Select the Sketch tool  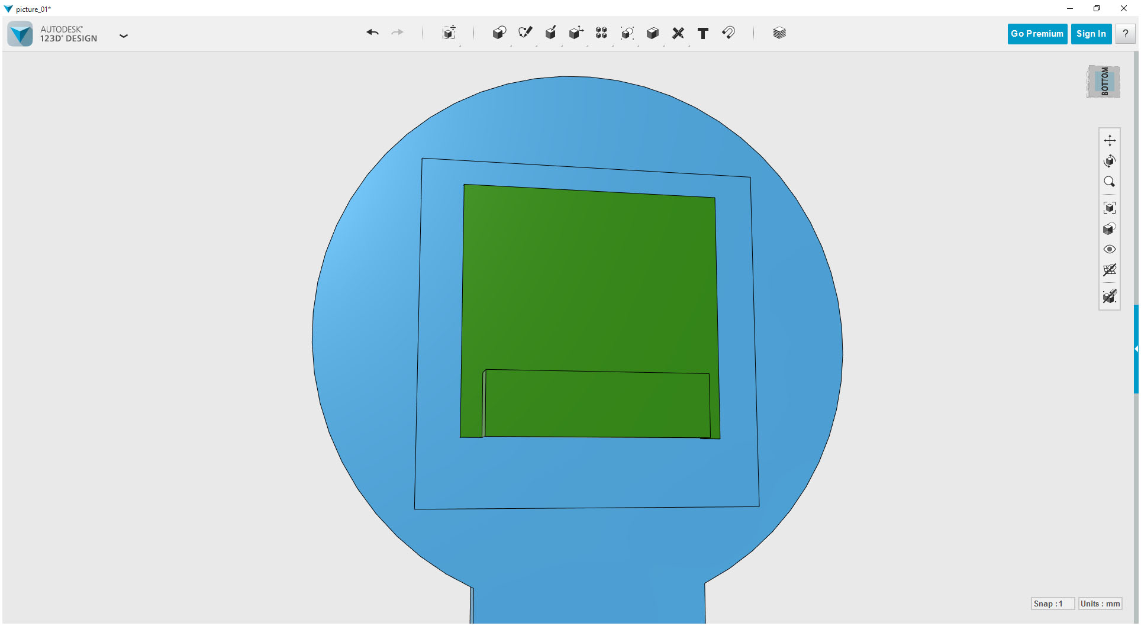525,33
